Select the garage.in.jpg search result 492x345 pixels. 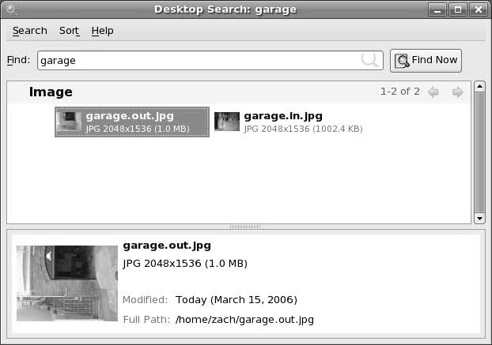click(x=289, y=122)
